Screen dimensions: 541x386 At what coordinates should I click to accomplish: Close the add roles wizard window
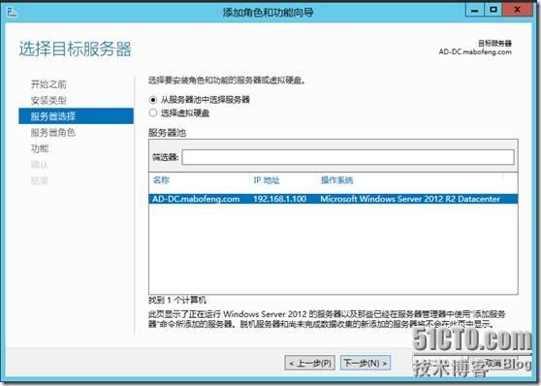click(x=517, y=10)
